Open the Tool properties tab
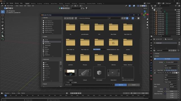 151,40
